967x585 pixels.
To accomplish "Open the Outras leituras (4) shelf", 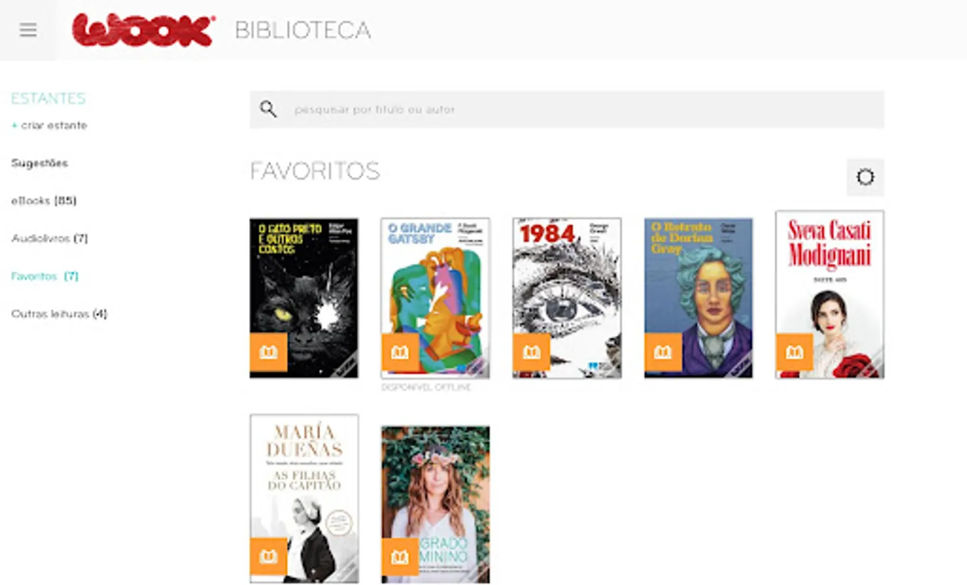I will pyautogui.click(x=59, y=314).
